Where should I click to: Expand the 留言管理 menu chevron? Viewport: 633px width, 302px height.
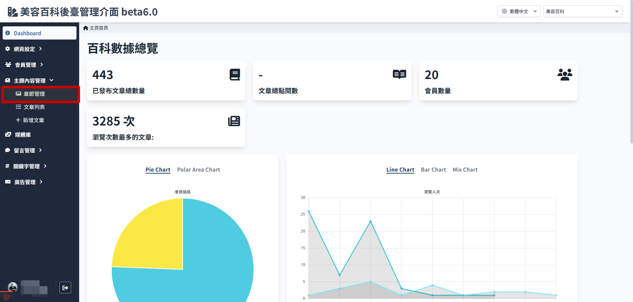point(41,150)
